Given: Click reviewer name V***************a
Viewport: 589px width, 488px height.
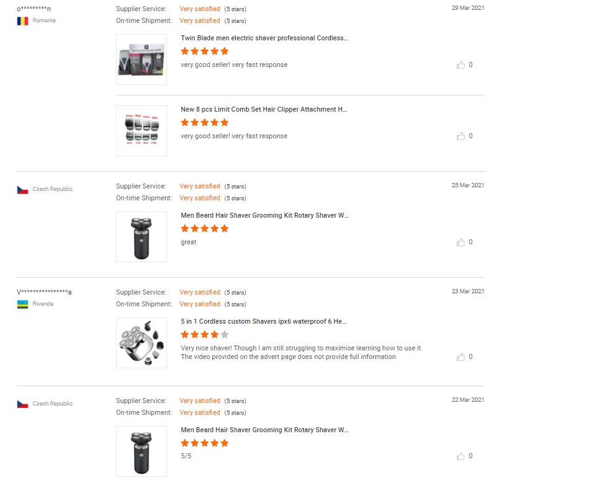Looking at the screenshot, I should click(x=44, y=292).
